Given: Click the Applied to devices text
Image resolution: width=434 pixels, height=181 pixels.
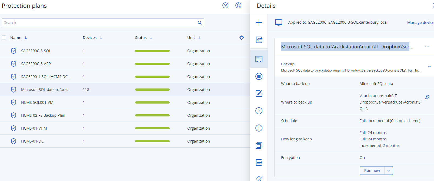Looking at the screenshot, I should (338, 22).
